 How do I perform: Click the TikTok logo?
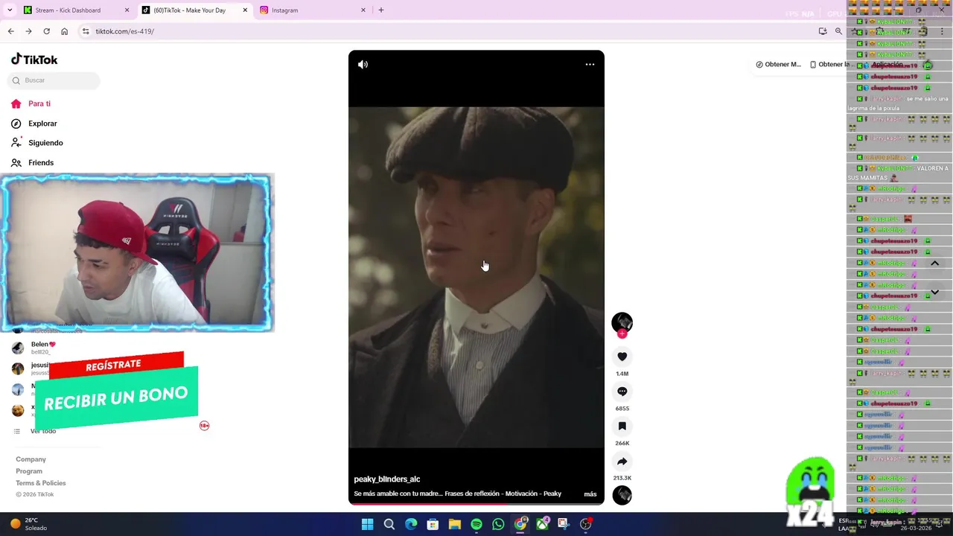click(34, 60)
